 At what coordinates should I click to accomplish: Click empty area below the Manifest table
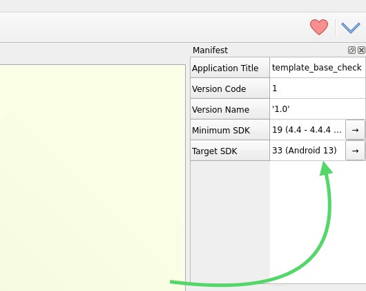pyautogui.click(x=278, y=222)
